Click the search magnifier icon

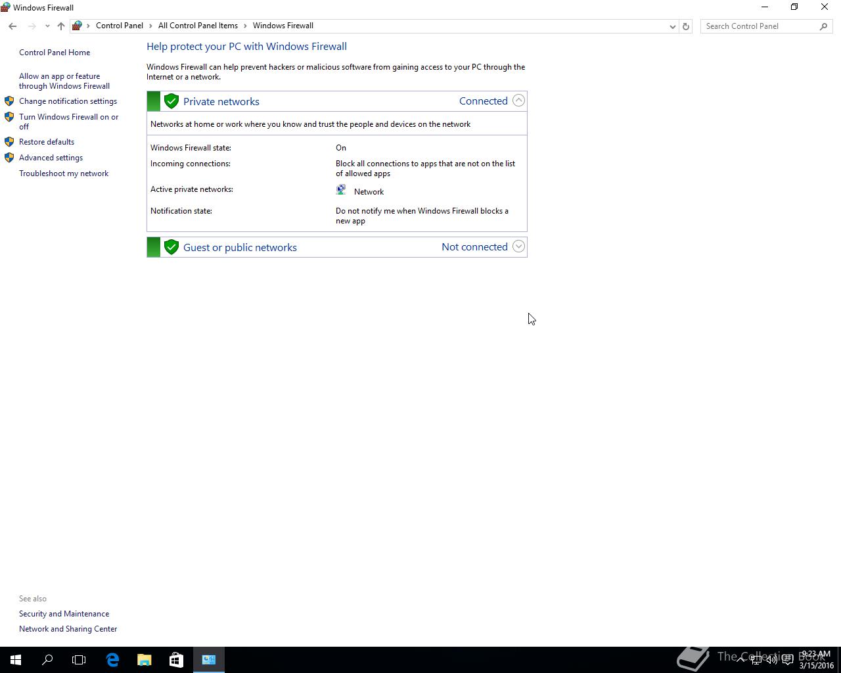click(824, 26)
